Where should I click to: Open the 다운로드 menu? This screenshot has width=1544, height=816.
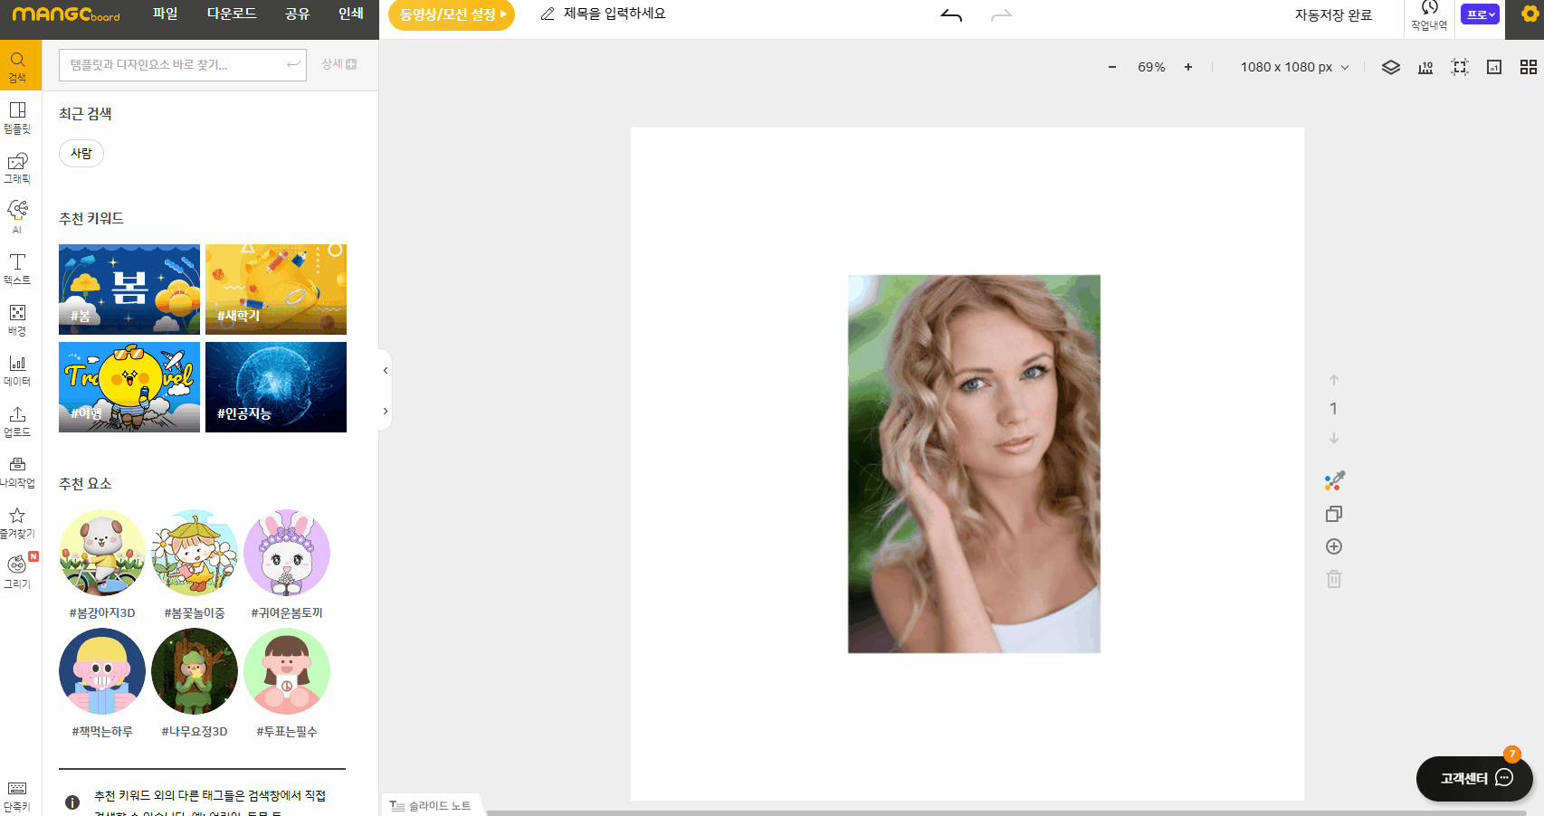click(232, 14)
